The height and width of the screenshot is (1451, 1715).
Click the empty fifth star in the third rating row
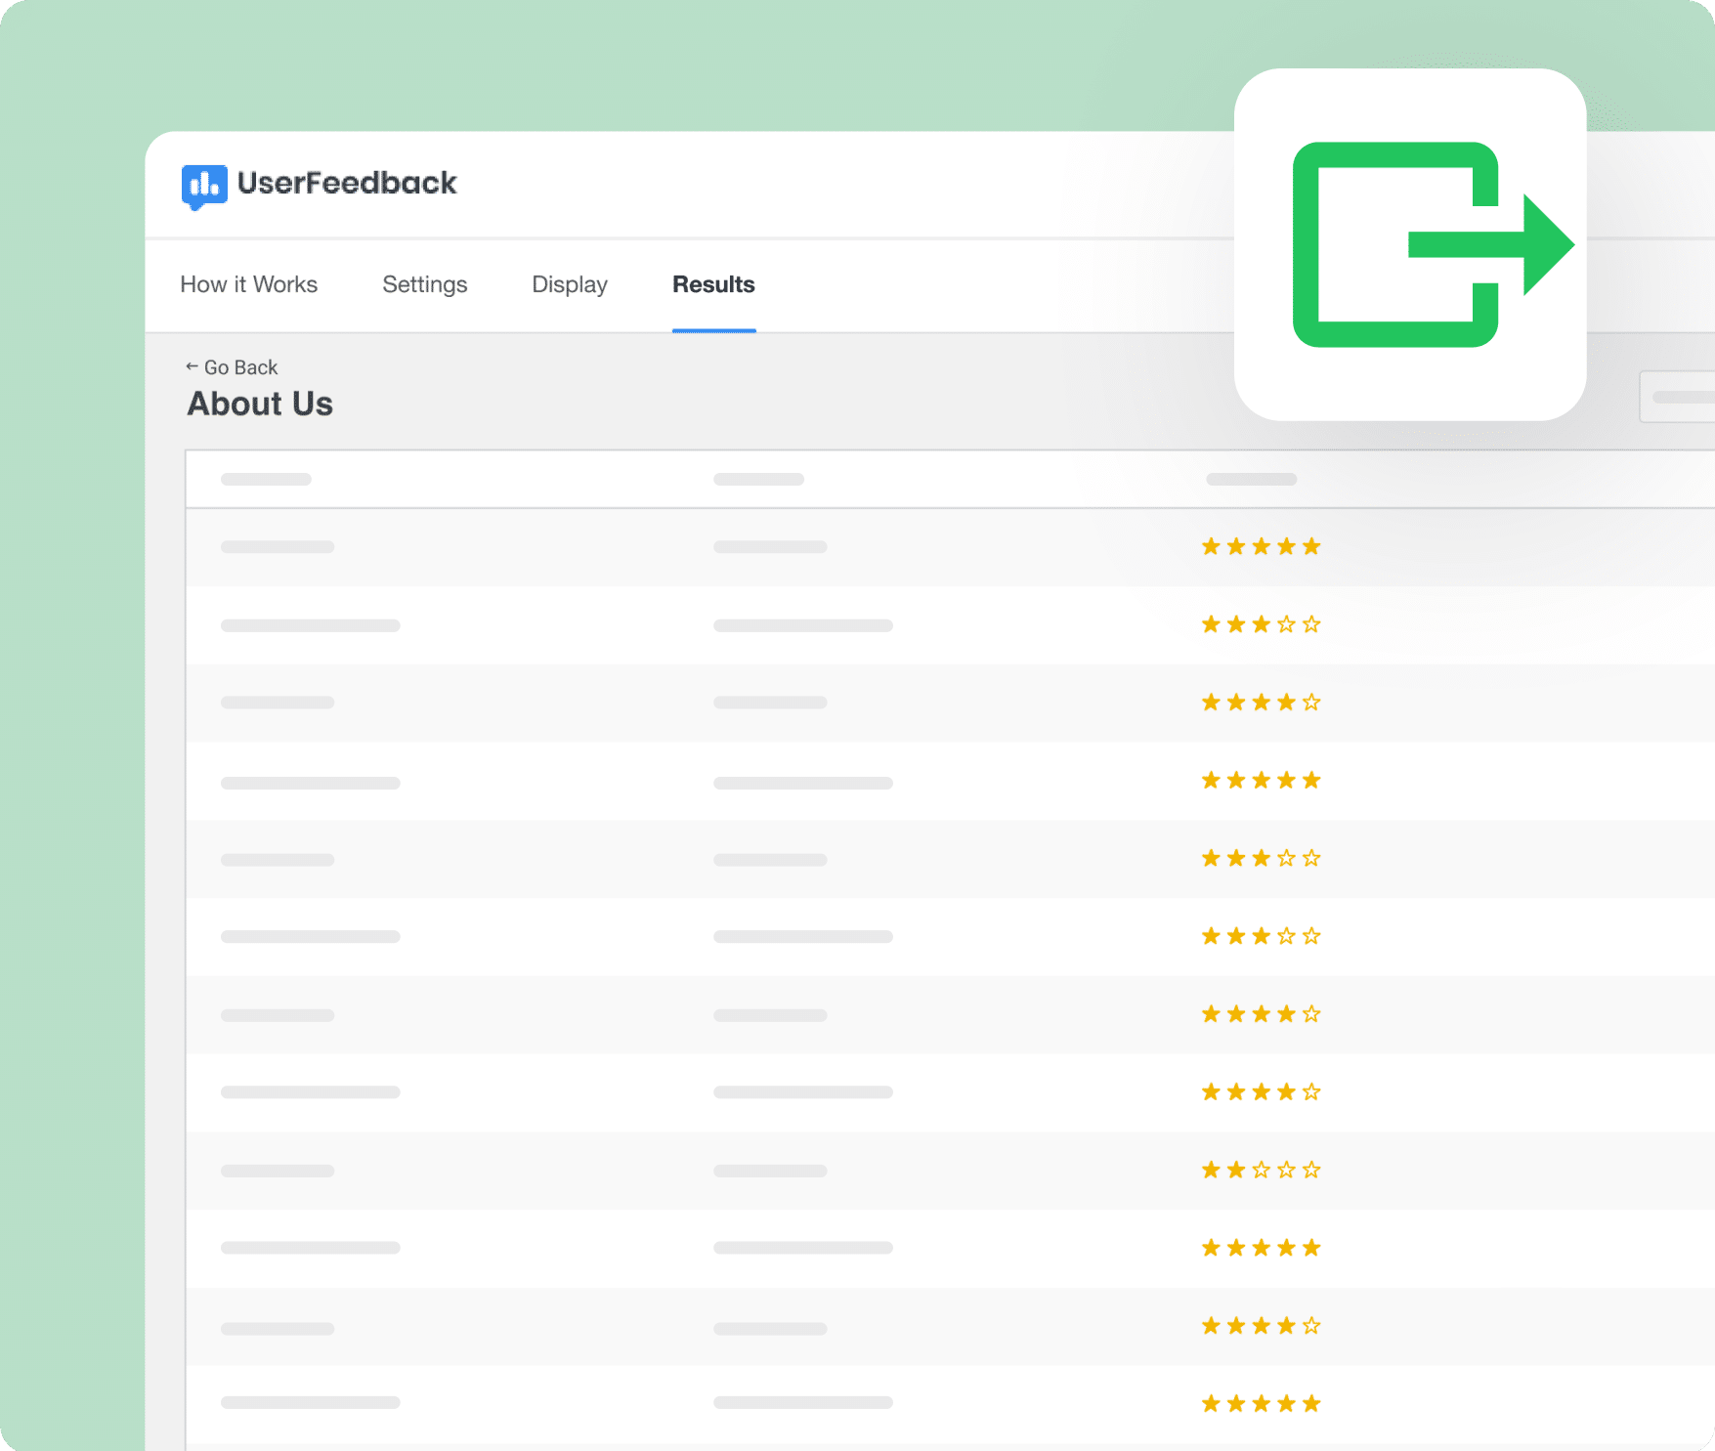[1310, 702]
